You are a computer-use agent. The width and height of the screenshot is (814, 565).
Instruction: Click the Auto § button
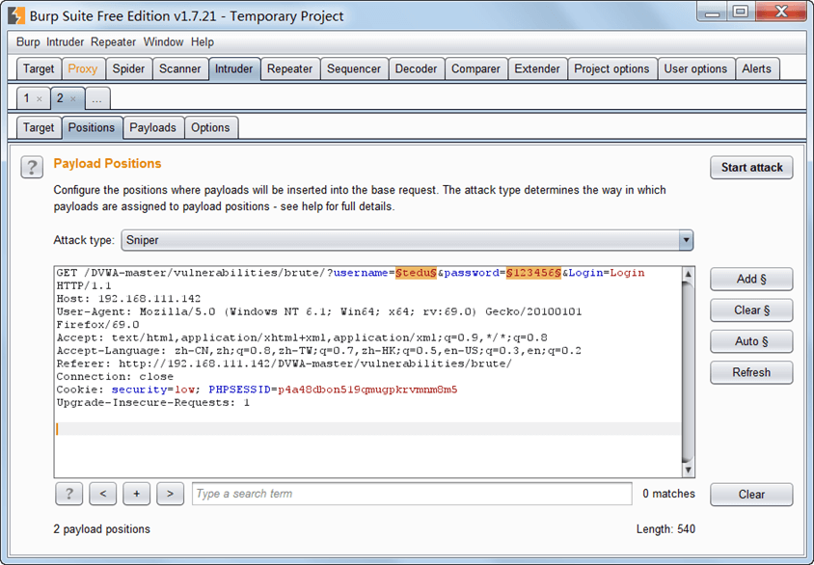click(751, 341)
